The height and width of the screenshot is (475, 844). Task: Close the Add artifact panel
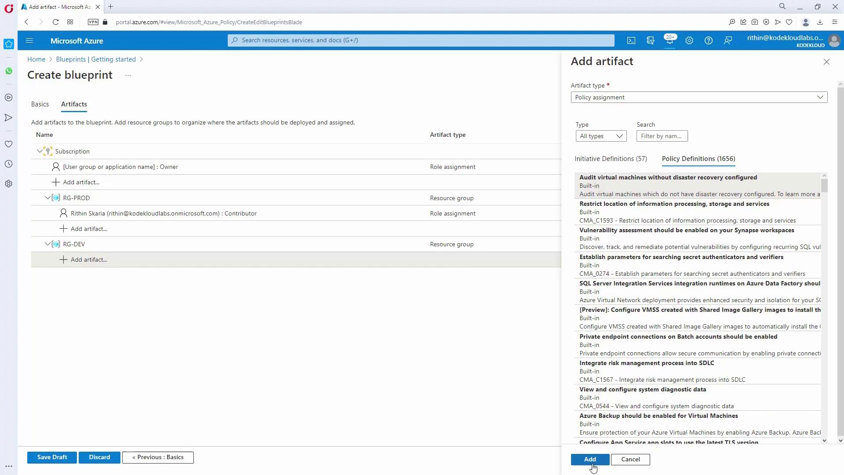[x=826, y=62]
